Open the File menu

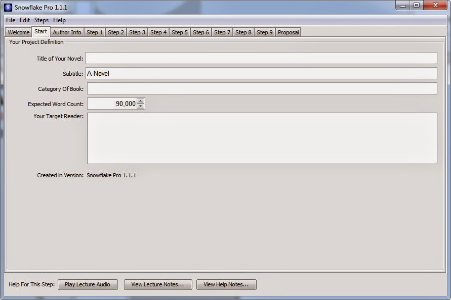coord(11,20)
